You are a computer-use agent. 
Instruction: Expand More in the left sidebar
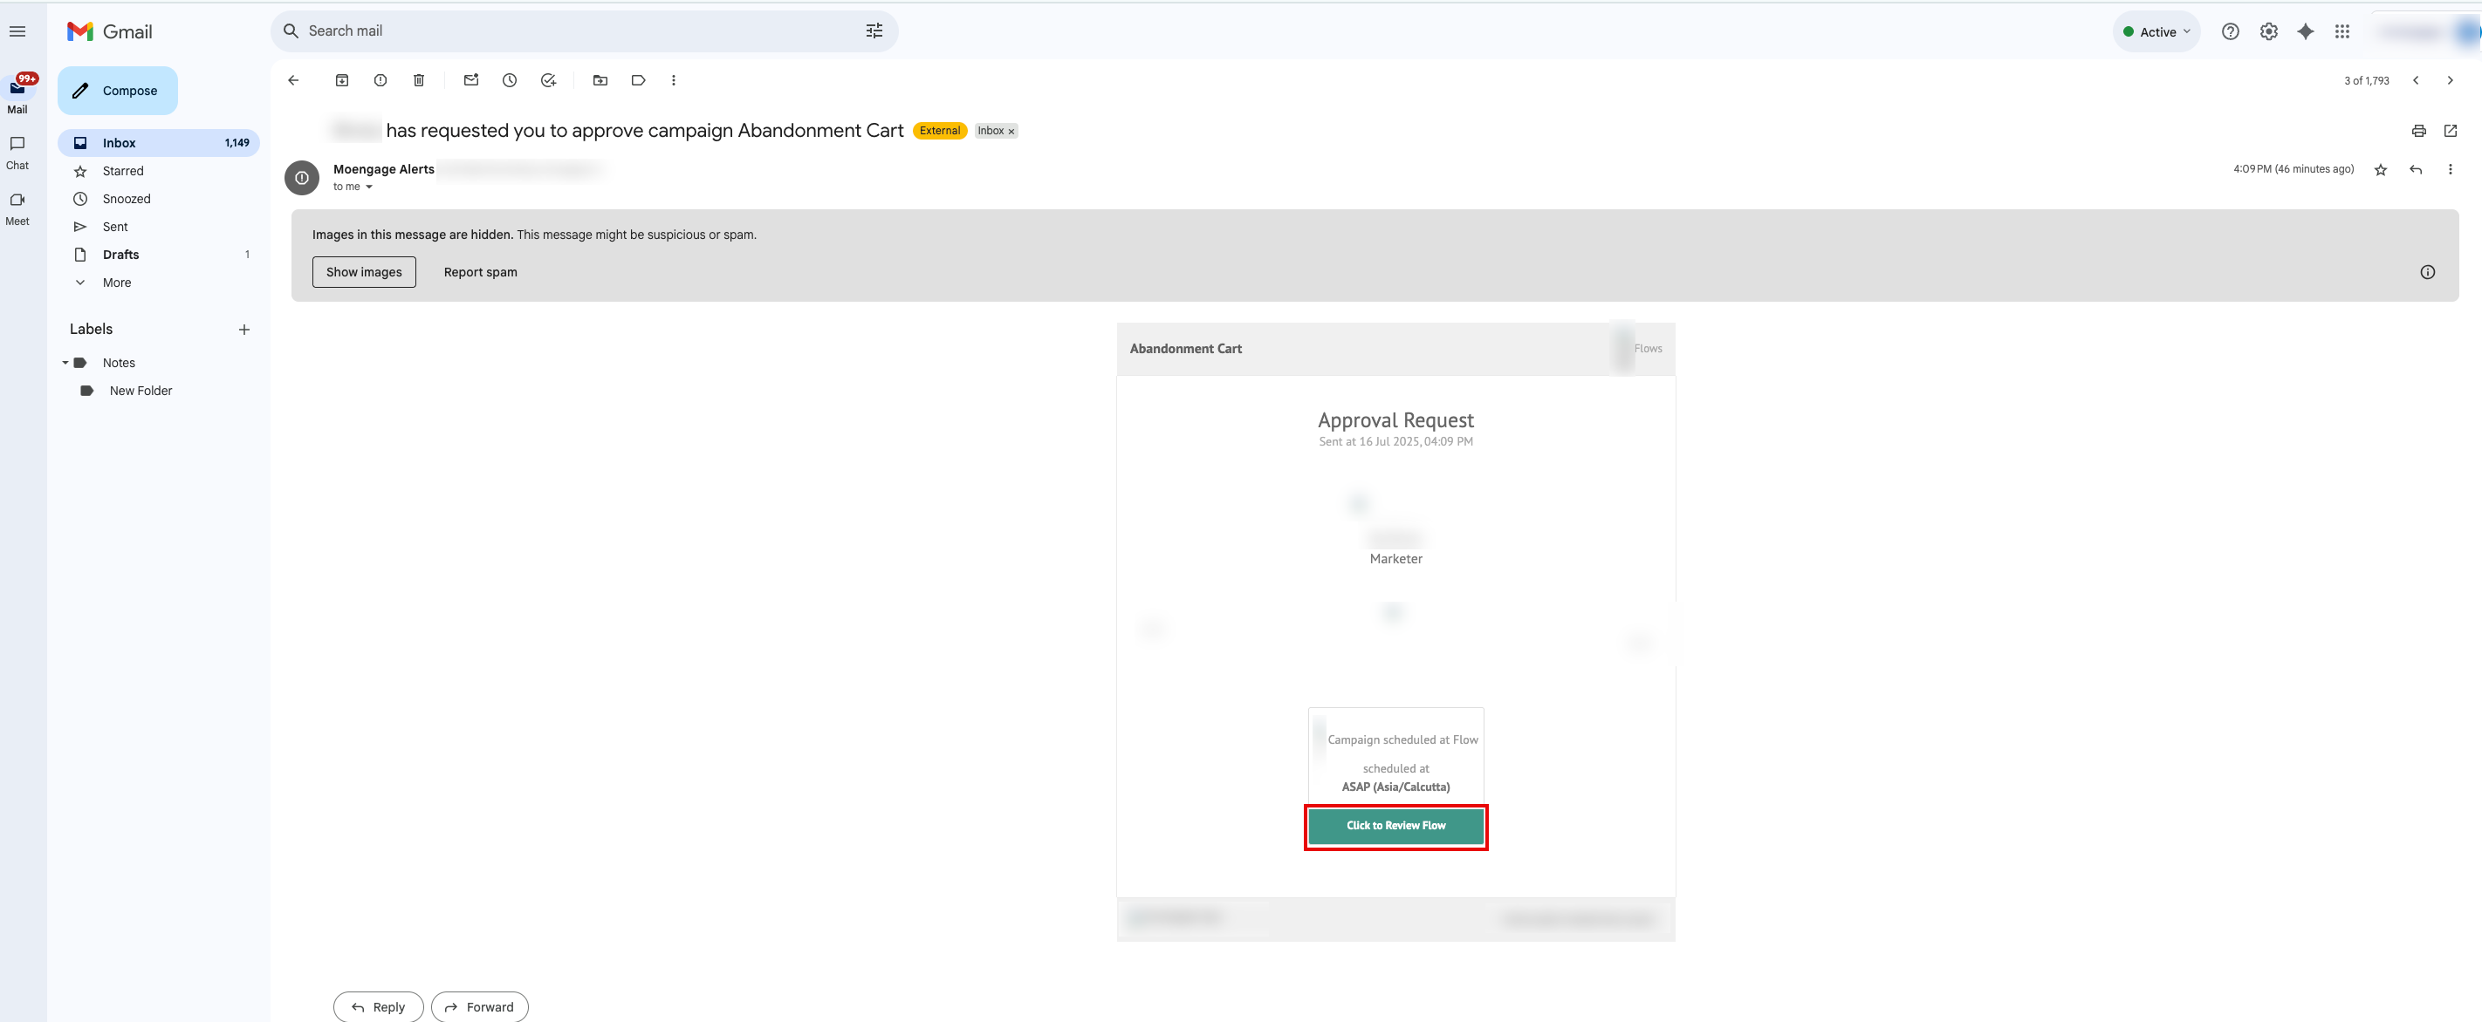(117, 283)
